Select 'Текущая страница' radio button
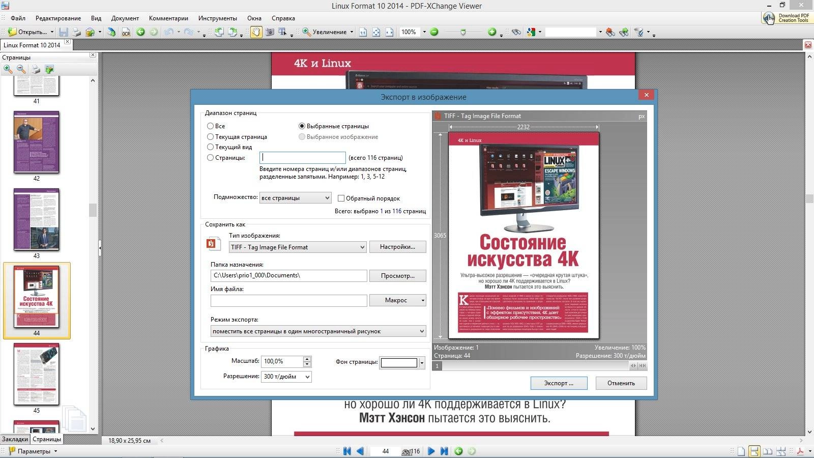 tap(210, 136)
